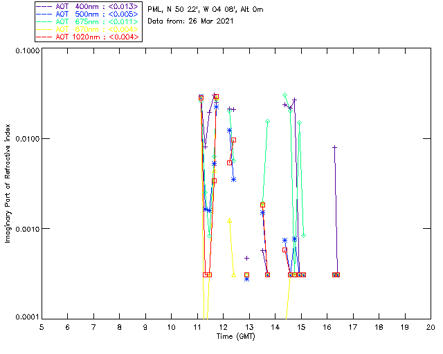The width and height of the screenshot is (443, 354).
Task: Click the x-axis tick label 7
Action: (93, 328)
